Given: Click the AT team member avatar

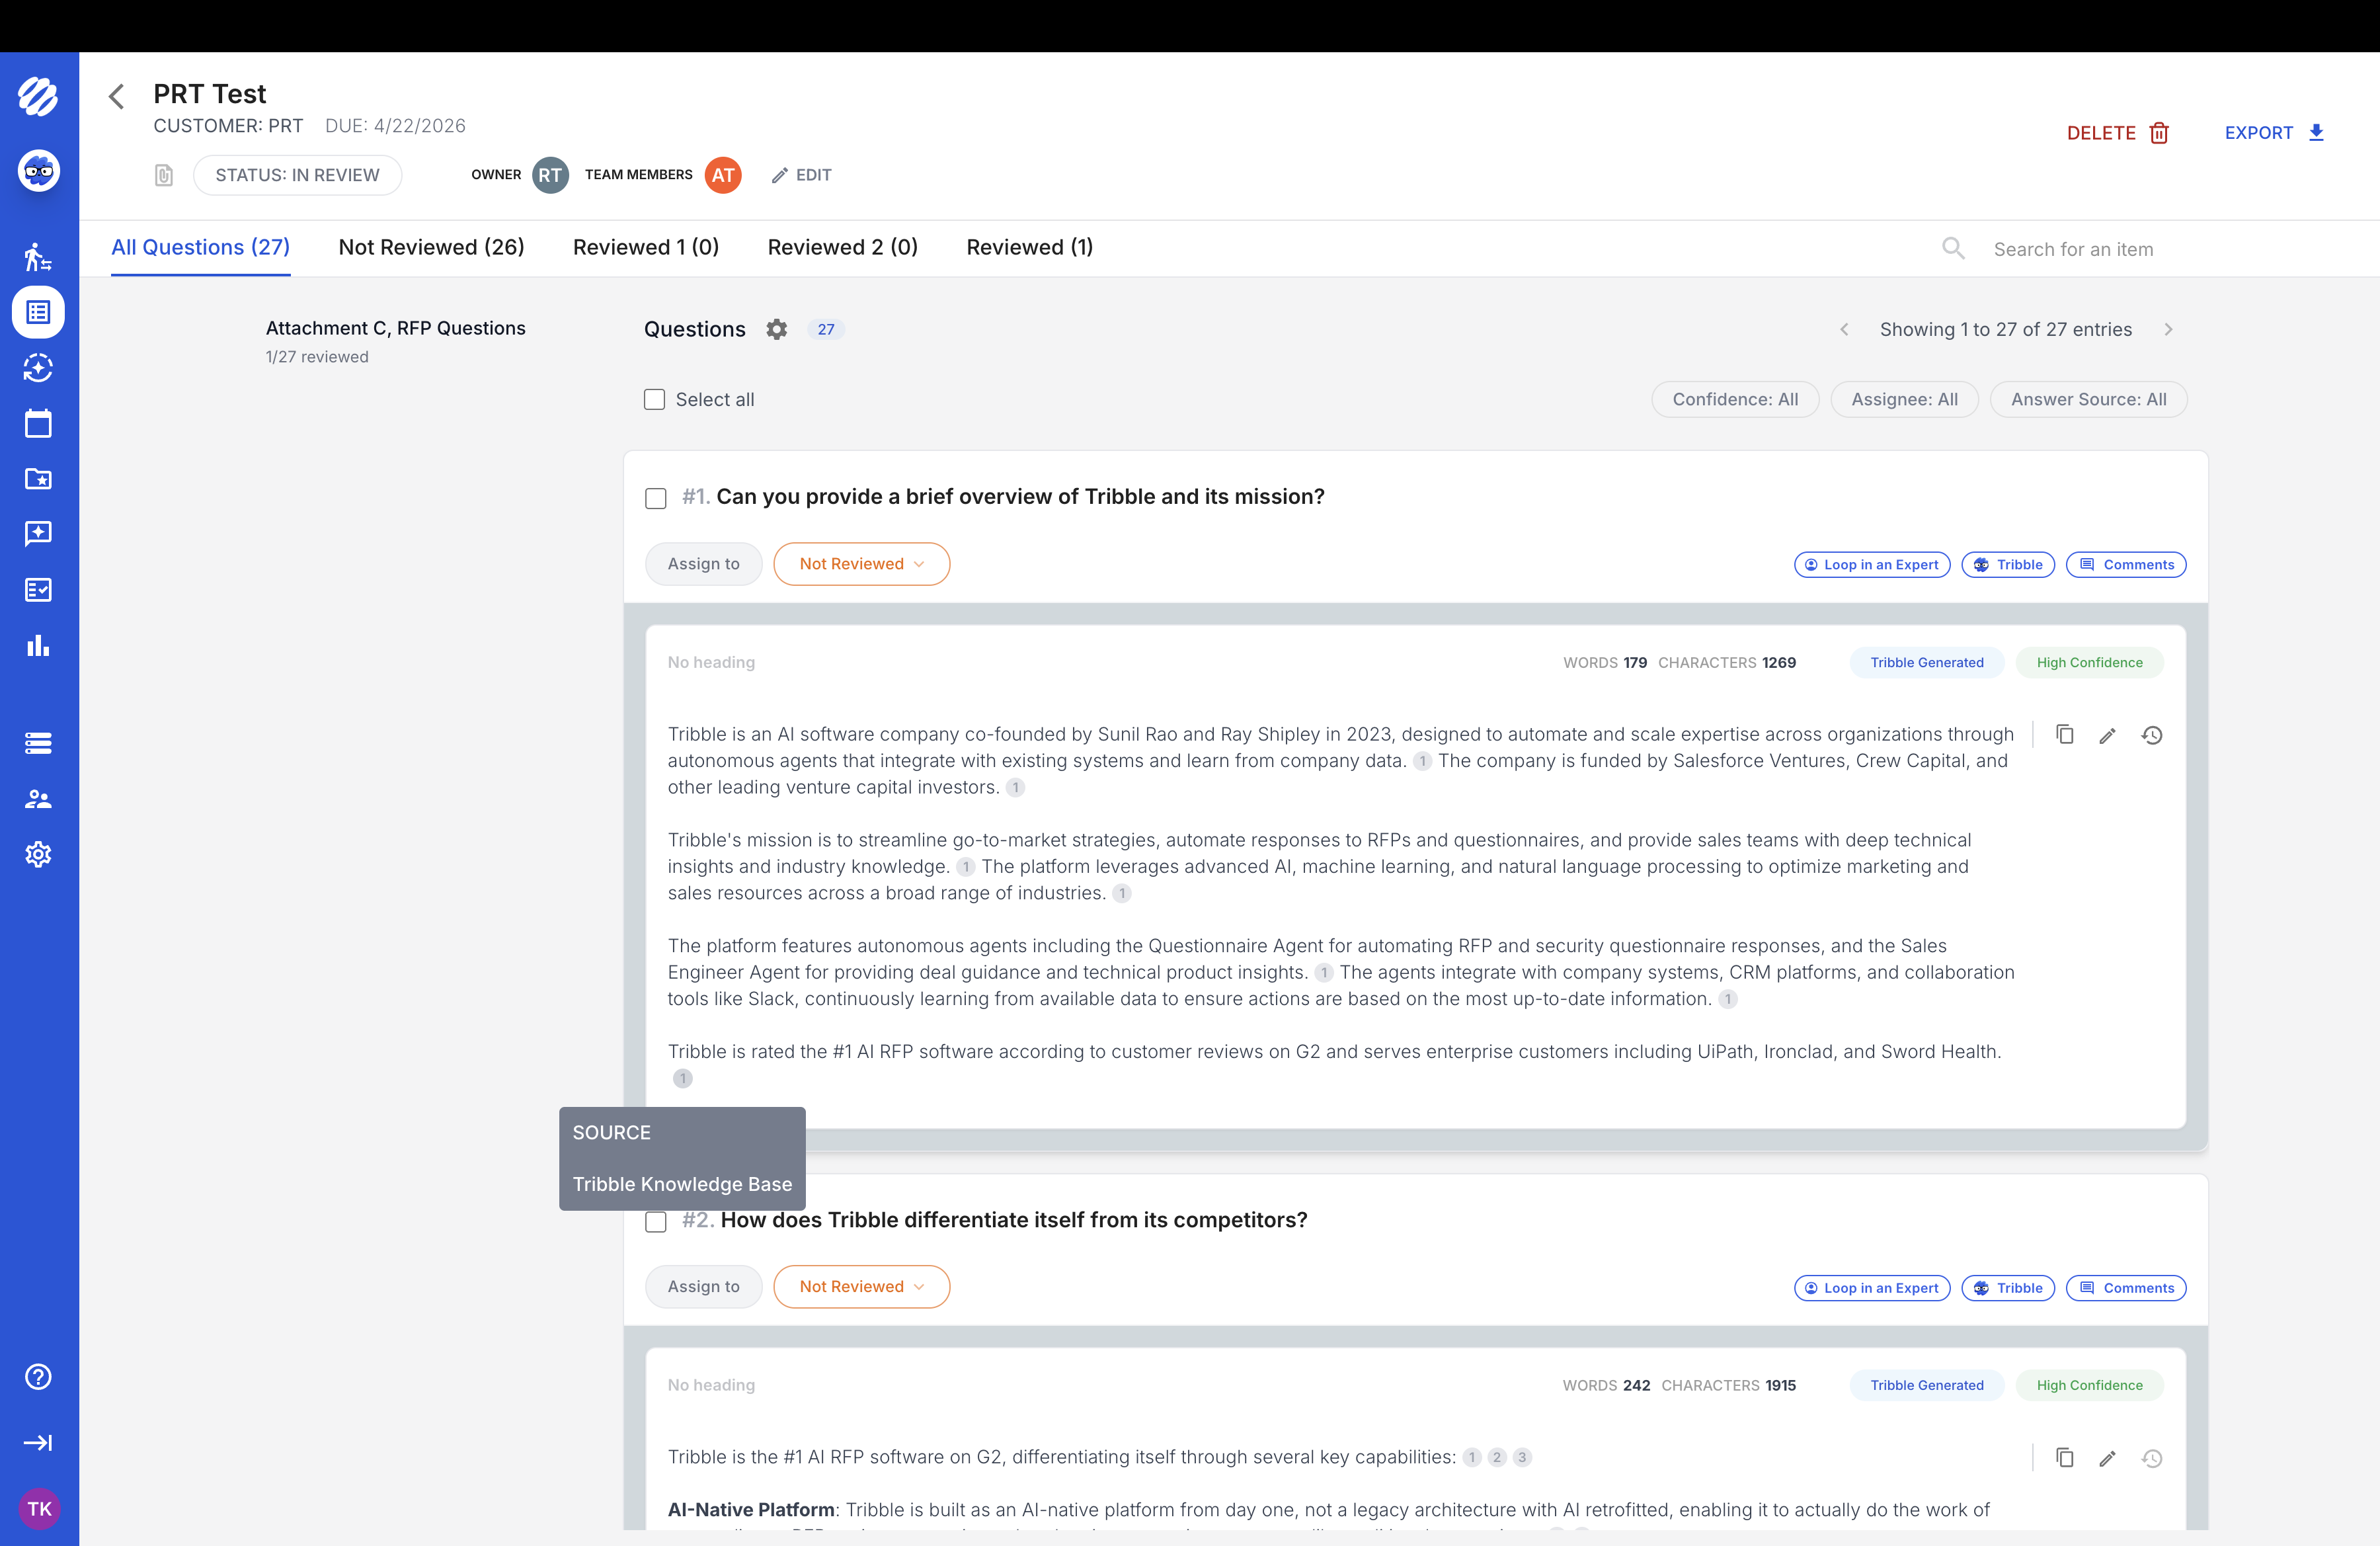Looking at the screenshot, I should click(x=723, y=175).
